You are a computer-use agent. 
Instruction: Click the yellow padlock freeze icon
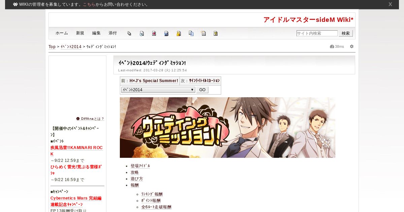coord(179,33)
